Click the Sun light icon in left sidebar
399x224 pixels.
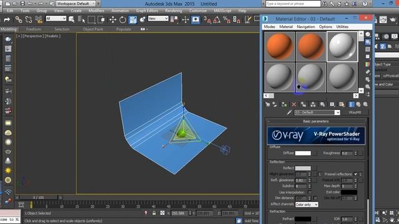point(8,170)
